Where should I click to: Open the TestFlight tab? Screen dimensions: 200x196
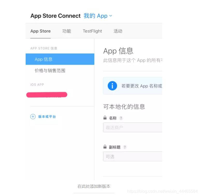92,31
